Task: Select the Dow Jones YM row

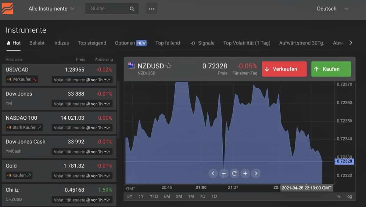Action: coord(59,99)
